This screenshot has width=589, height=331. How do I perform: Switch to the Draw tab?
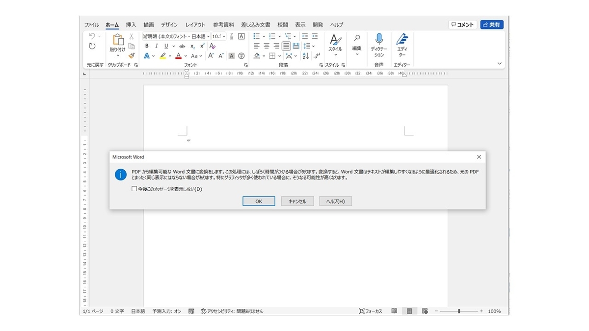click(x=149, y=25)
